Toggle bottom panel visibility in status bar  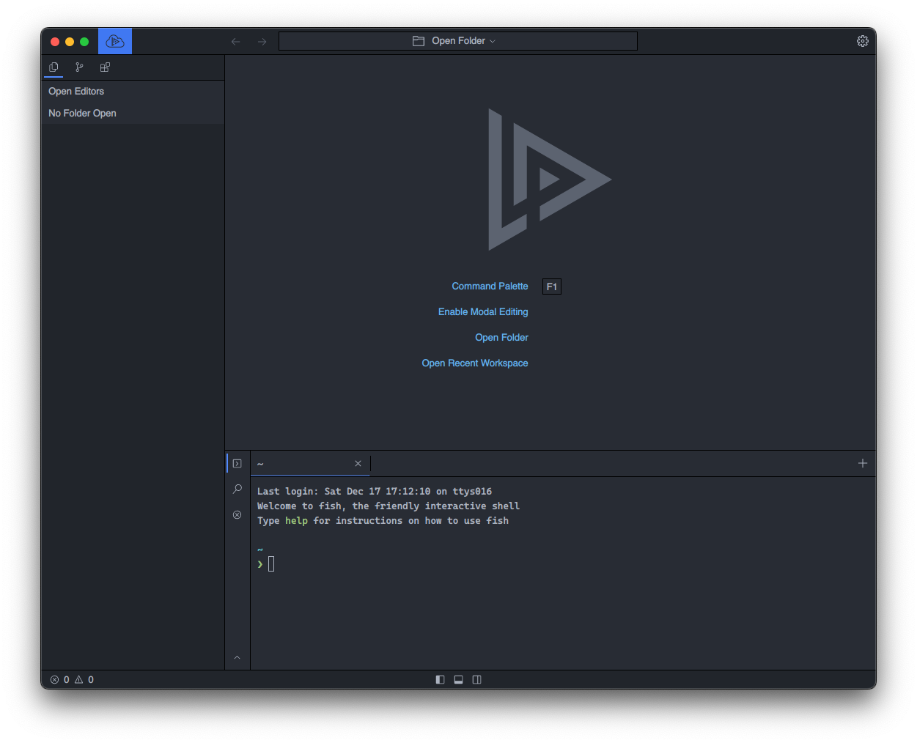[x=458, y=679]
